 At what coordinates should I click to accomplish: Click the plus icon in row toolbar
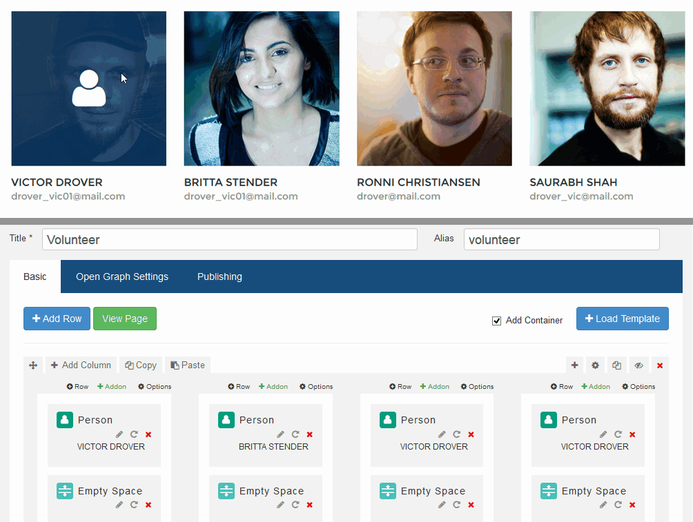click(574, 365)
